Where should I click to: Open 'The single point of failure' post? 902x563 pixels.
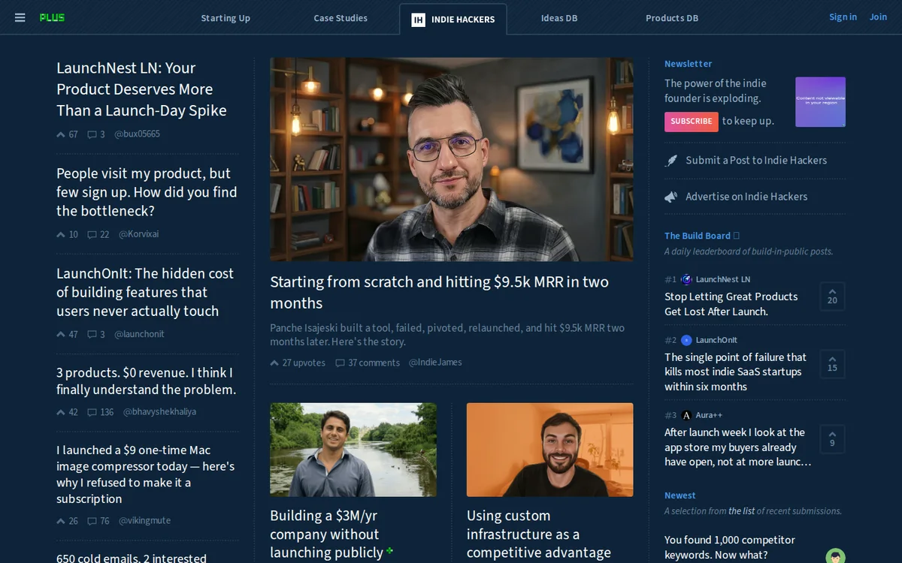[735, 372]
